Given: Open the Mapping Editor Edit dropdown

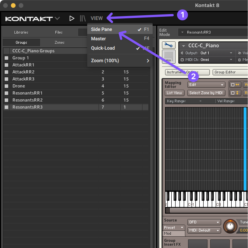Looking at the screenshot, I should pyautogui.click(x=206, y=85).
